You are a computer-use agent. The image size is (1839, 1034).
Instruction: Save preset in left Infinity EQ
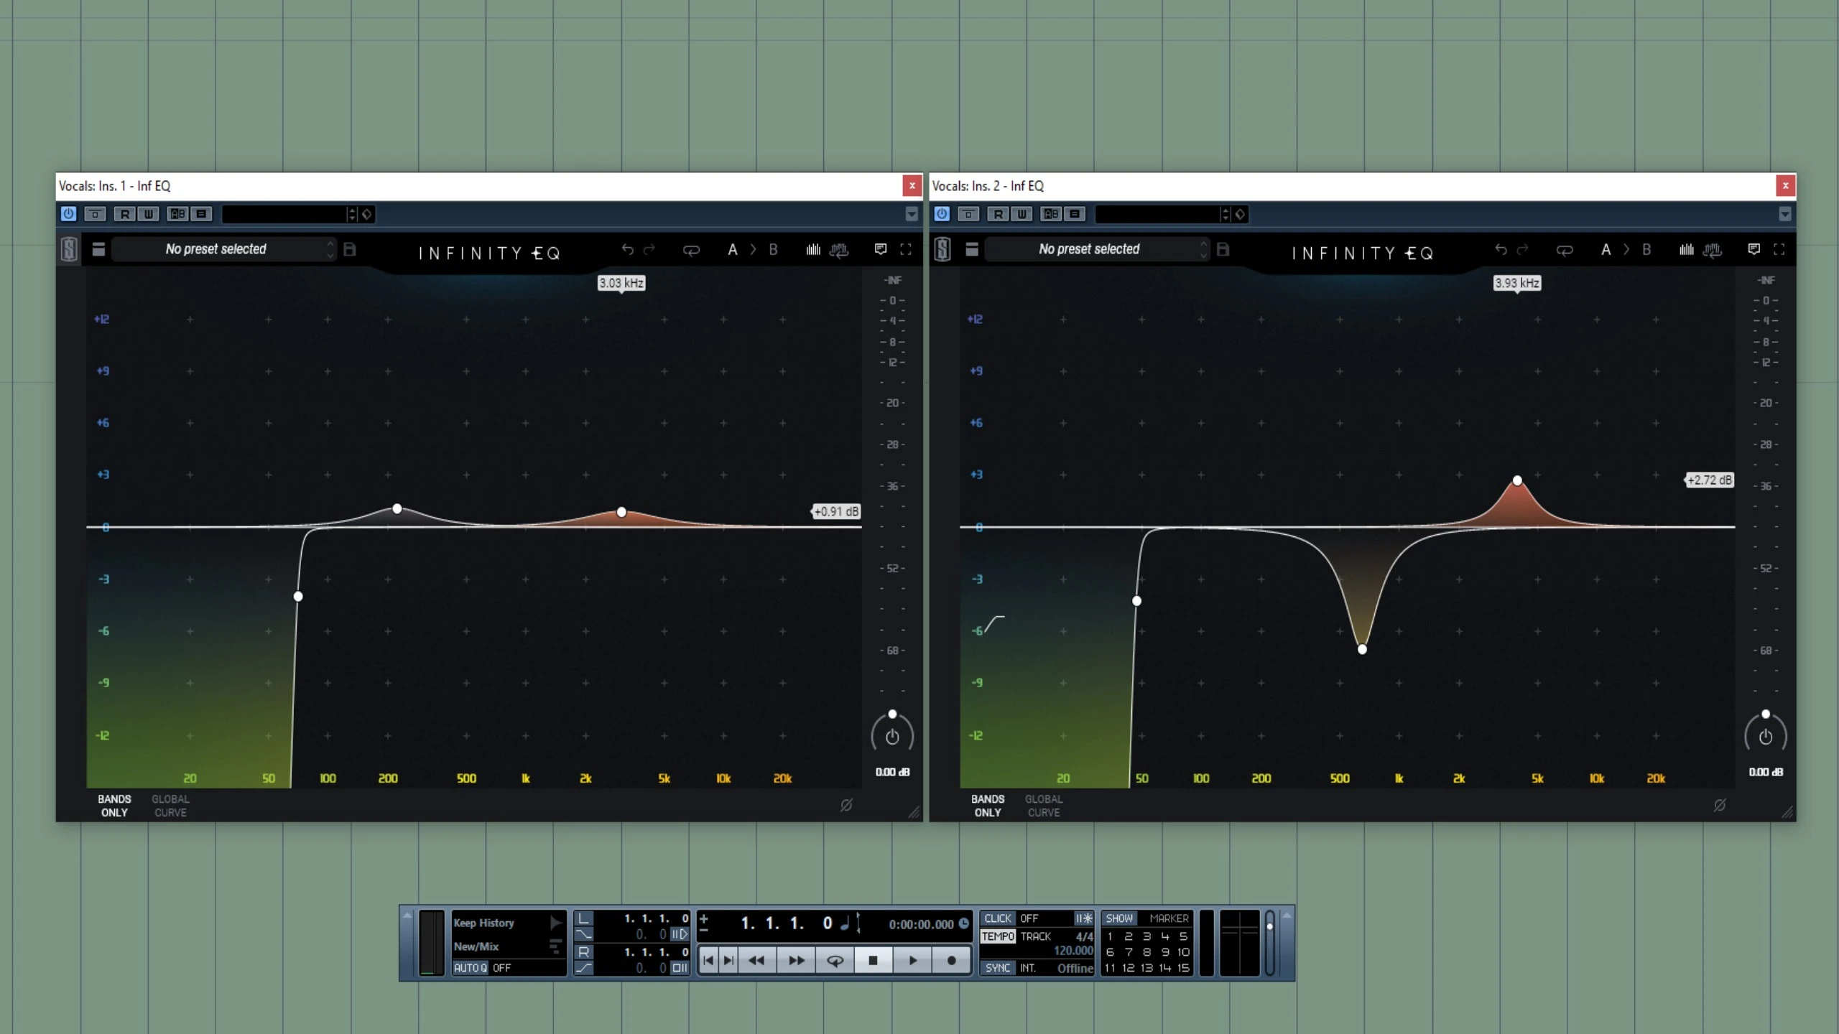(350, 249)
